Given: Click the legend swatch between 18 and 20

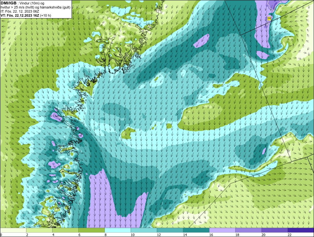Looking at the screenshot, I should (x=248, y=230).
